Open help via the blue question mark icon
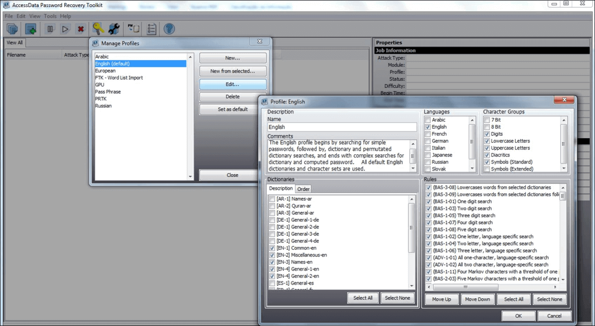Screen dimensions: 595x326 coord(169,29)
